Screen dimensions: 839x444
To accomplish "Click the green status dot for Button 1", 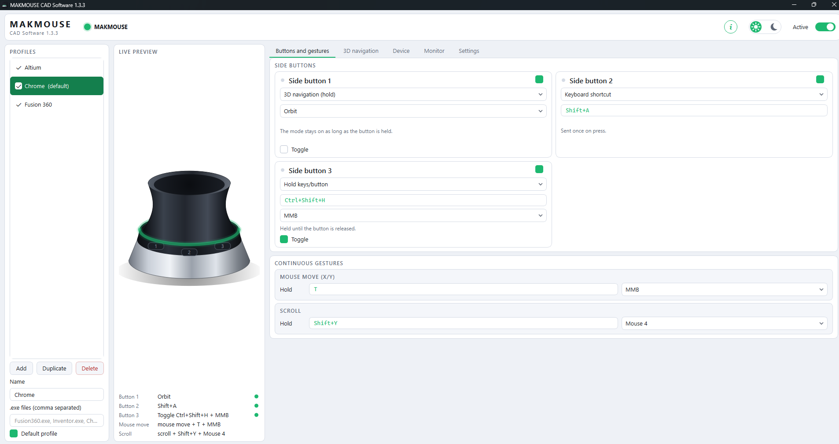I will (x=256, y=396).
